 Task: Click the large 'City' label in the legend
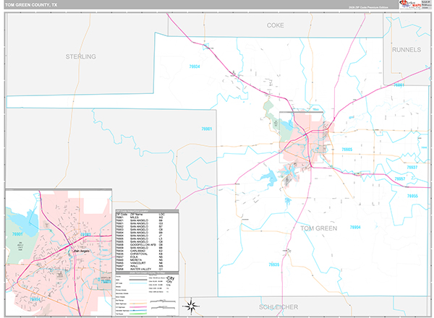tap(171, 278)
